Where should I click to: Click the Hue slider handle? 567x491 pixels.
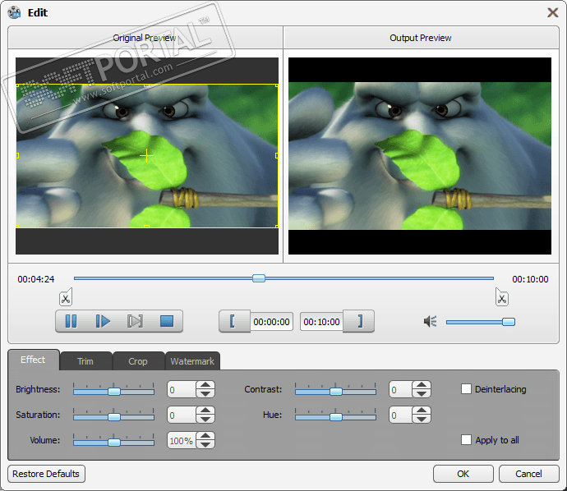pos(336,417)
